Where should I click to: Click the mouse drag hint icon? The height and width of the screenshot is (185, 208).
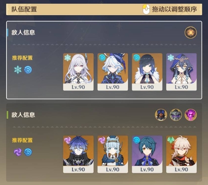pyautogui.click(x=146, y=9)
